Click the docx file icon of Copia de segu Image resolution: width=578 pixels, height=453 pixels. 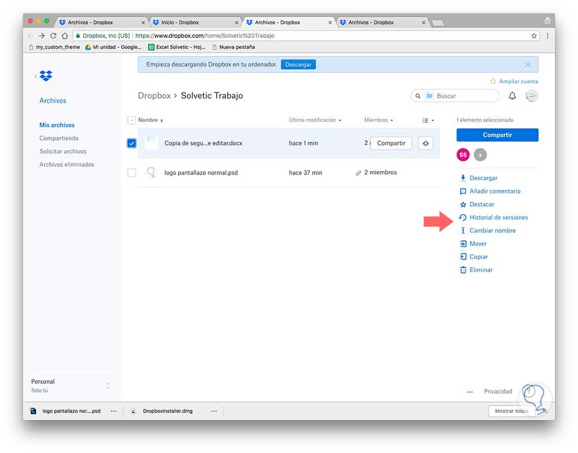[151, 143]
